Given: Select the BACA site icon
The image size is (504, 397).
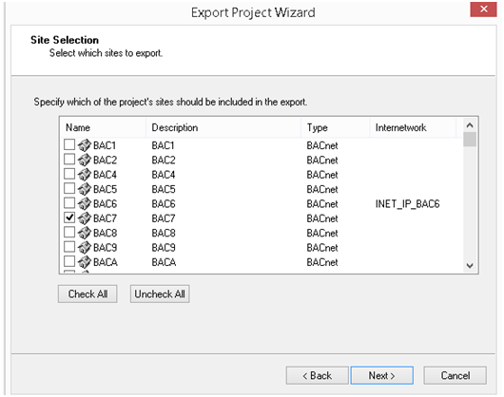Looking at the screenshot, I should coord(85,262).
